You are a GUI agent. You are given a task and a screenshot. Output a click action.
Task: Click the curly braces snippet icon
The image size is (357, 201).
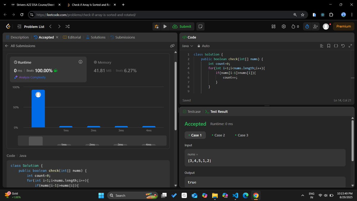336,46
